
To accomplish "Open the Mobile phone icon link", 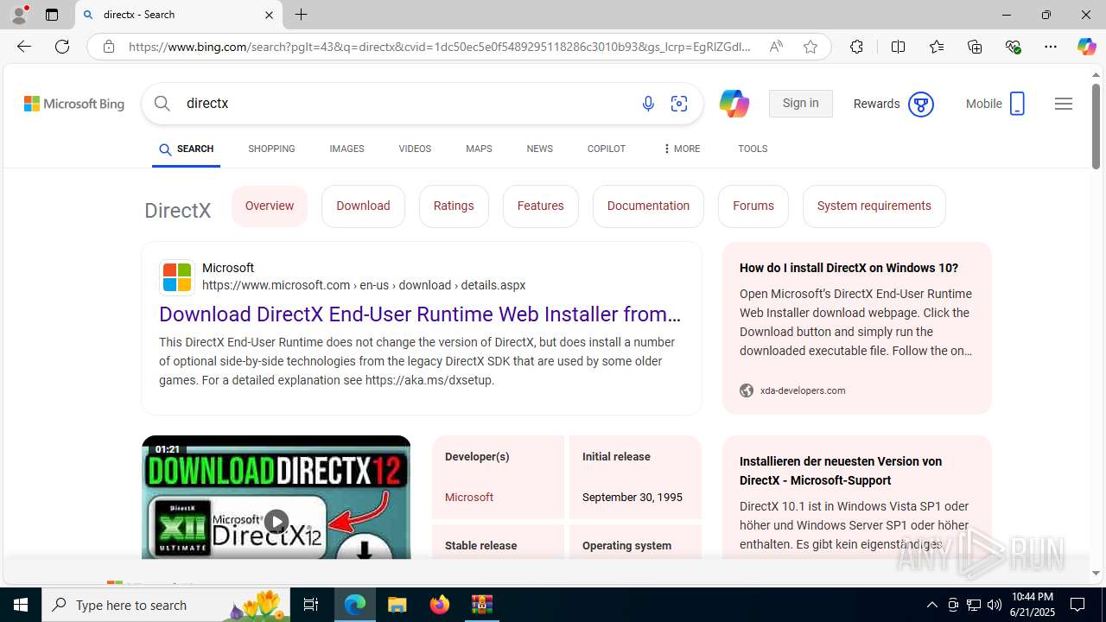I will coord(1017,104).
